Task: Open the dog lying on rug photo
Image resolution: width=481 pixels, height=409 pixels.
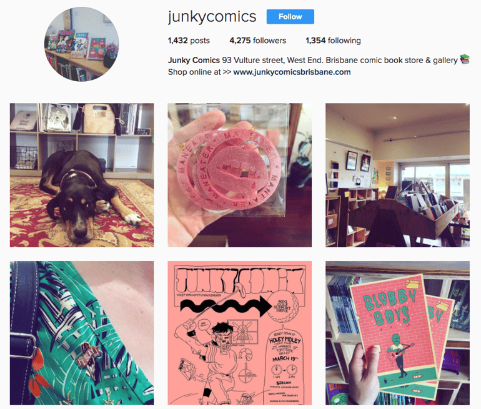Action: point(82,175)
